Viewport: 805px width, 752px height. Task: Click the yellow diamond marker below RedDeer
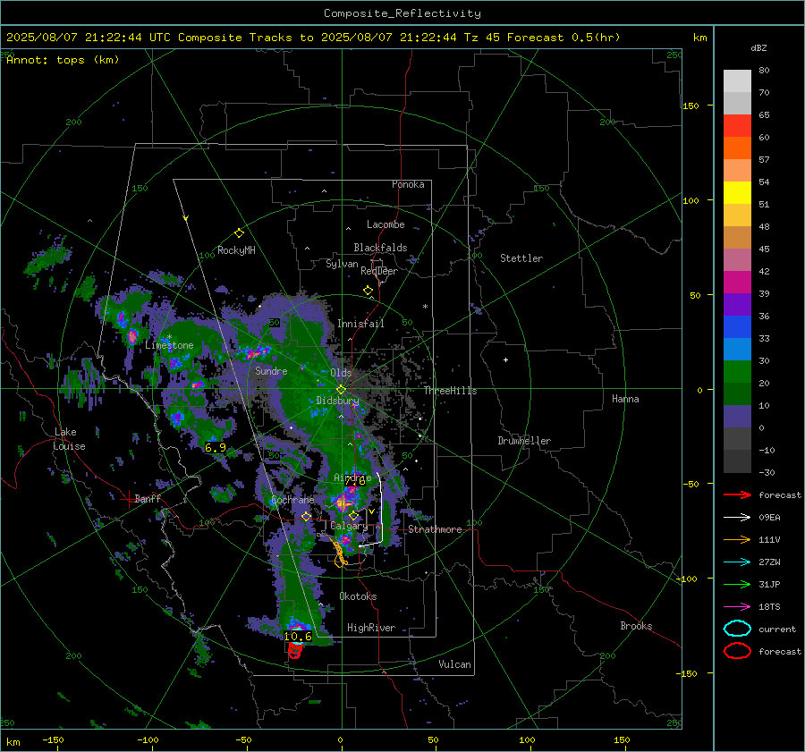pyautogui.click(x=369, y=291)
